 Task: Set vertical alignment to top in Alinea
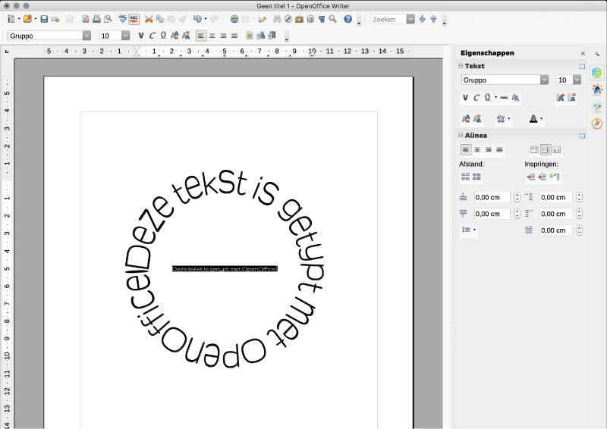pyautogui.click(x=534, y=149)
